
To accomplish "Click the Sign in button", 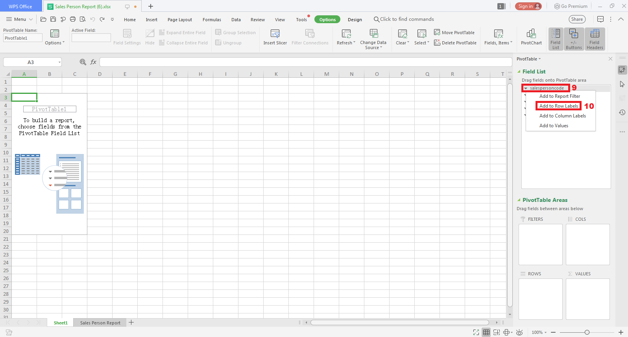I will tap(528, 6).
